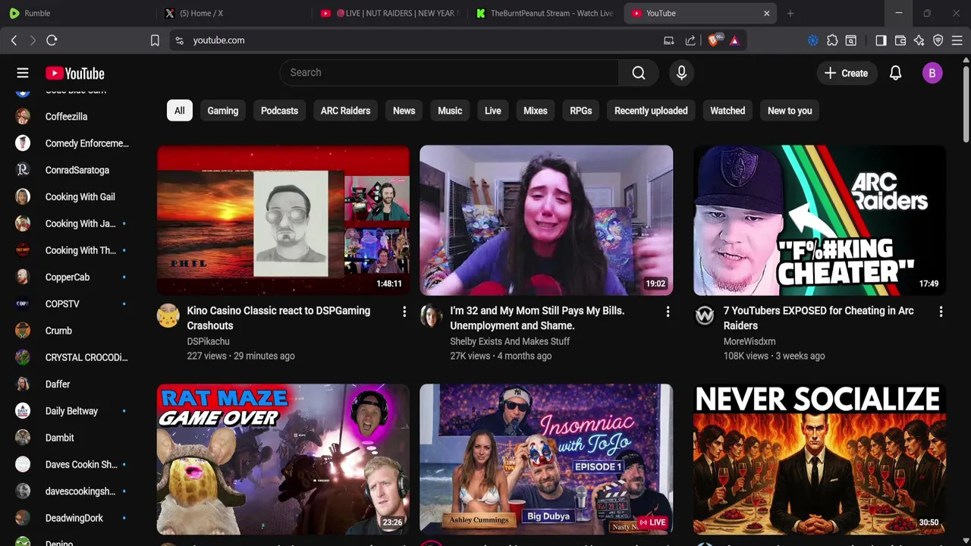The width and height of the screenshot is (971, 546).
Task: Open YouTube notifications bell
Action: point(895,73)
